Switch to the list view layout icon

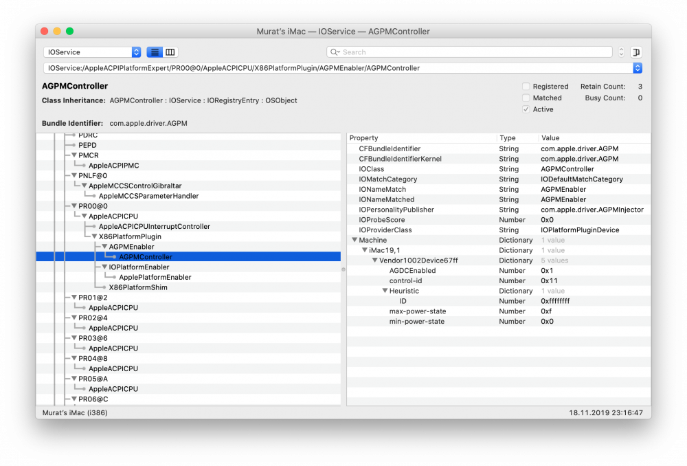click(155, 52)
